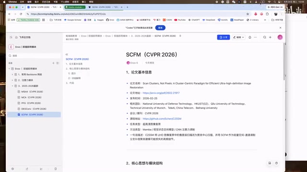This screenshot has height=172, width=307.
Task: Open the bookmark grid icon beside the Feishu chip
Action: coord(44,20)
